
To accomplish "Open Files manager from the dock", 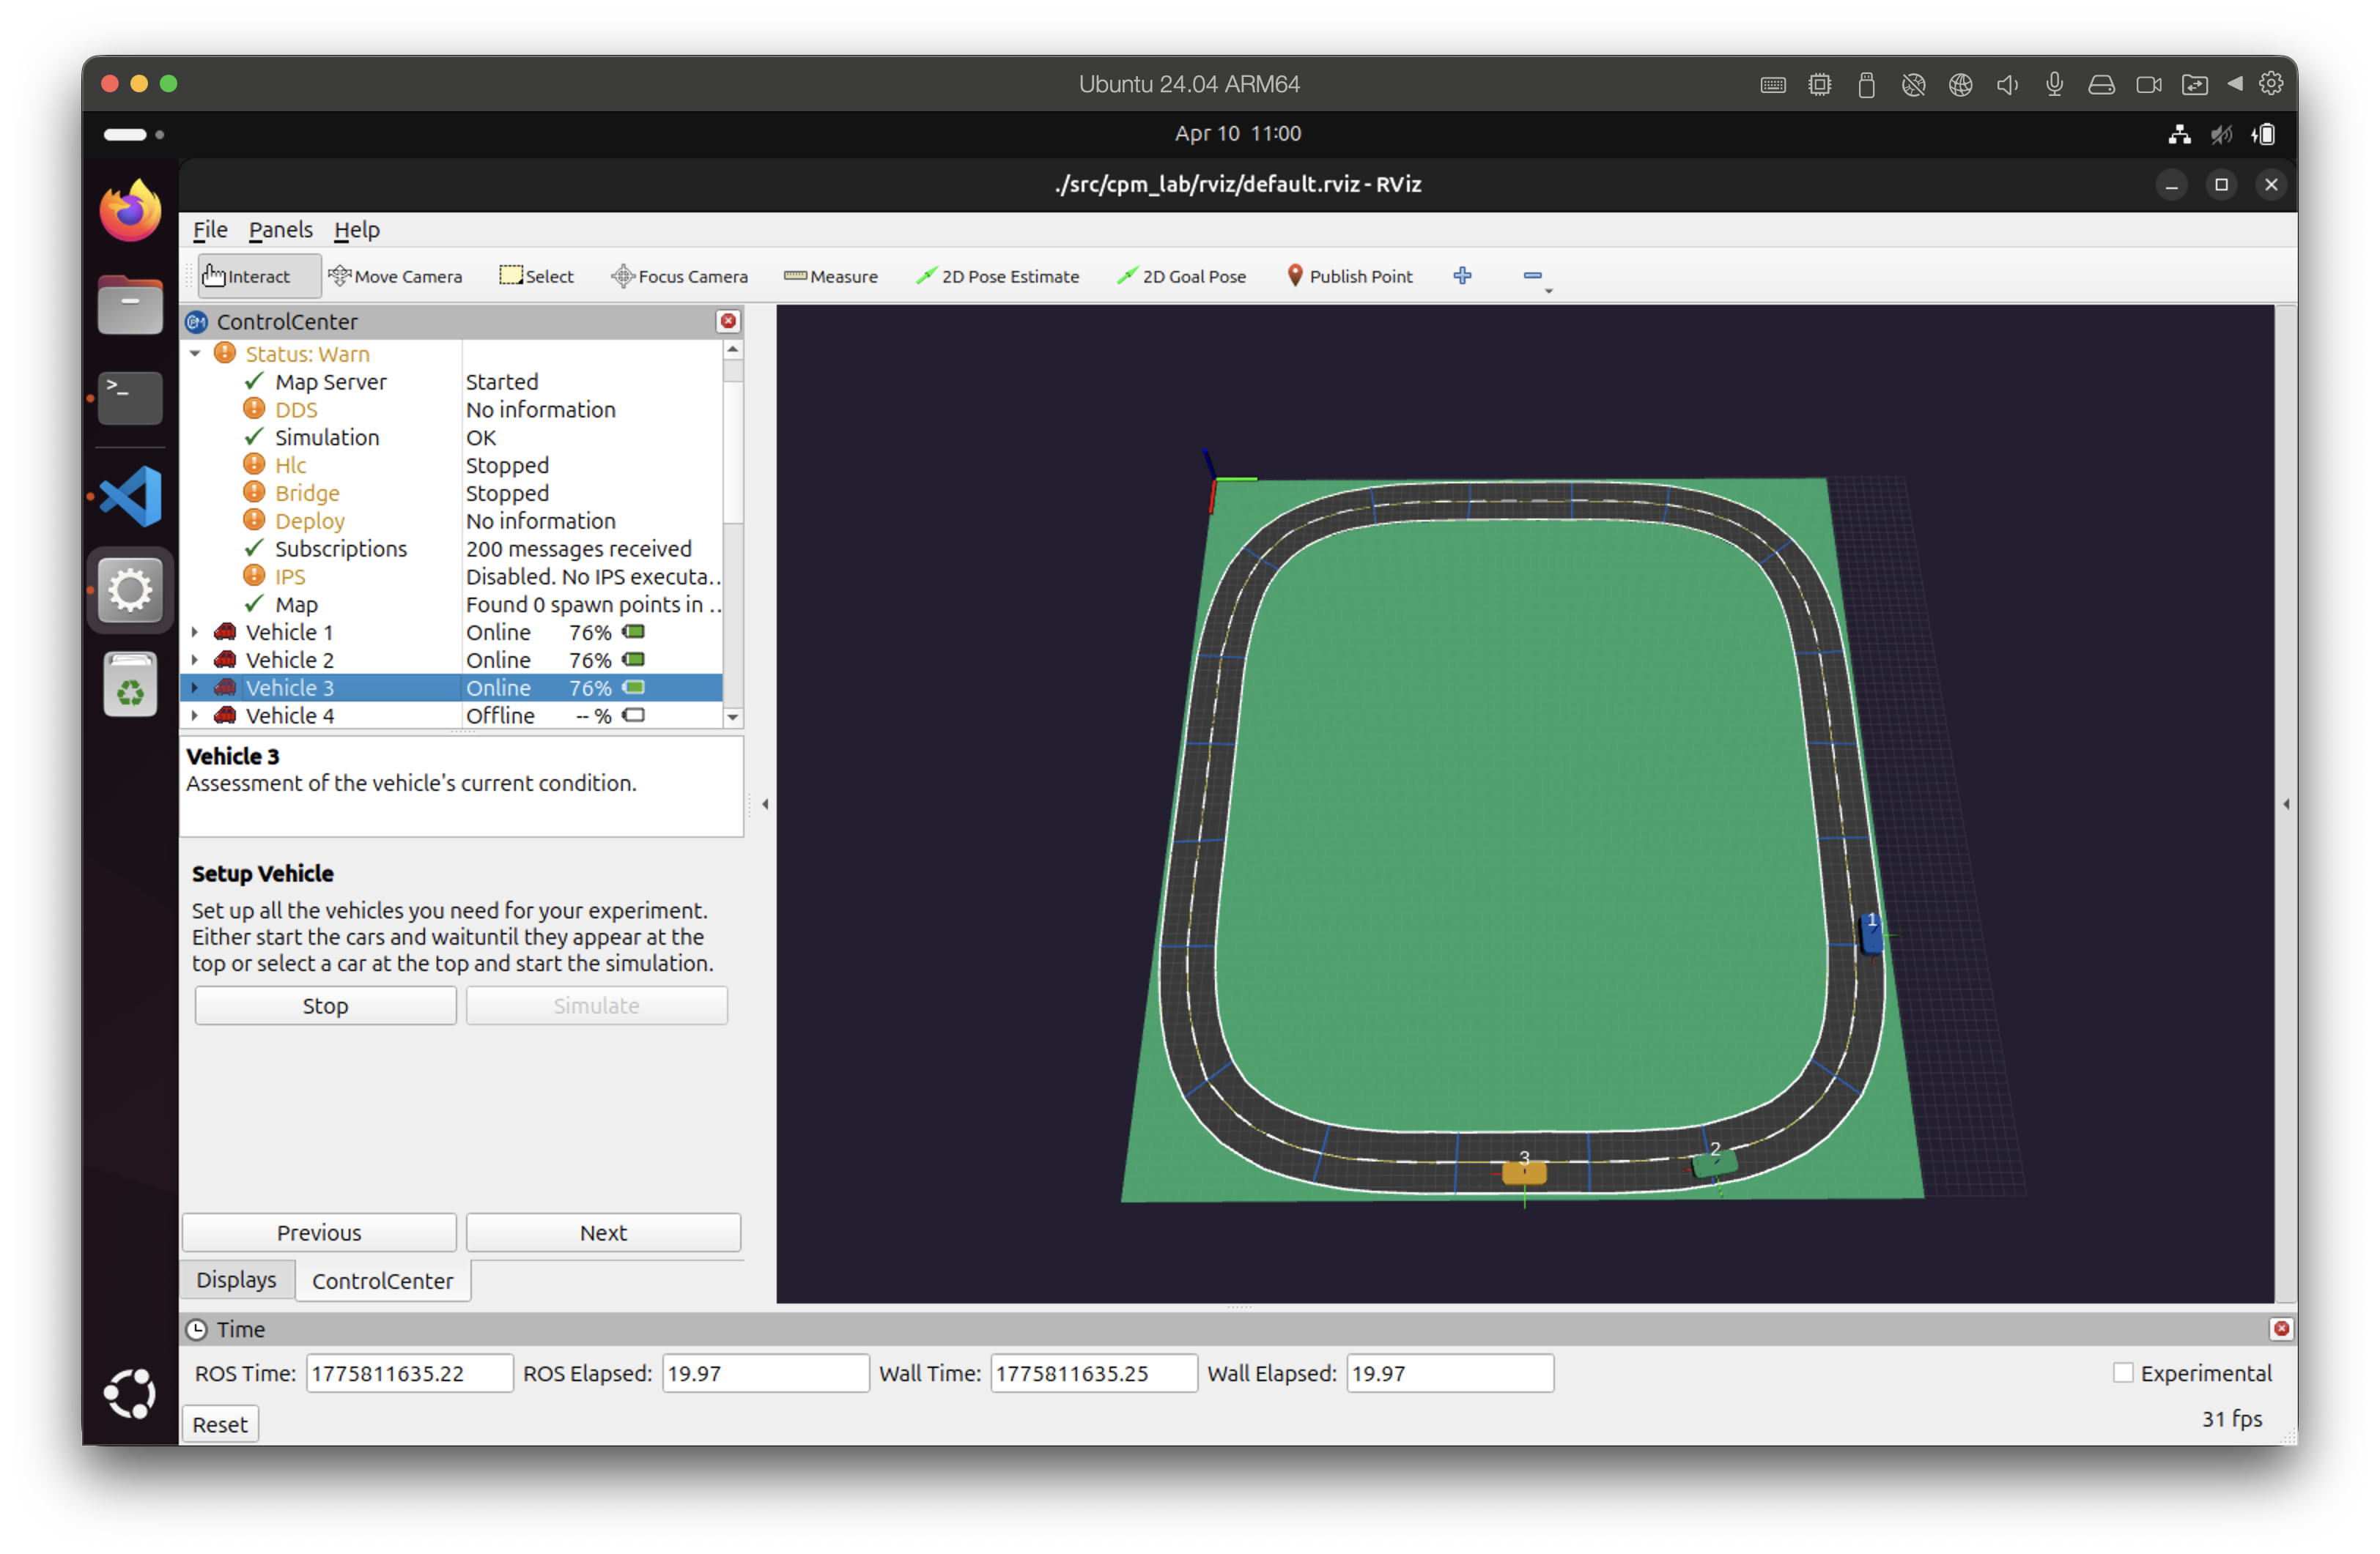I will pyautogui.click(x=130, y=304).
